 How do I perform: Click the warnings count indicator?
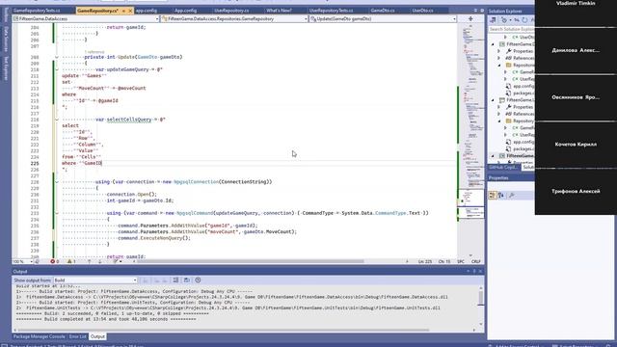71,261
